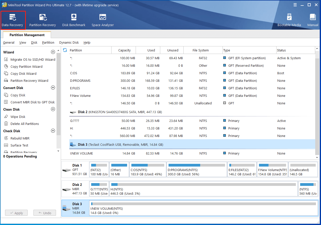Click Convert MBR Disk to GPT Disk link
This screenshot has width=321, height=225.
33,102
